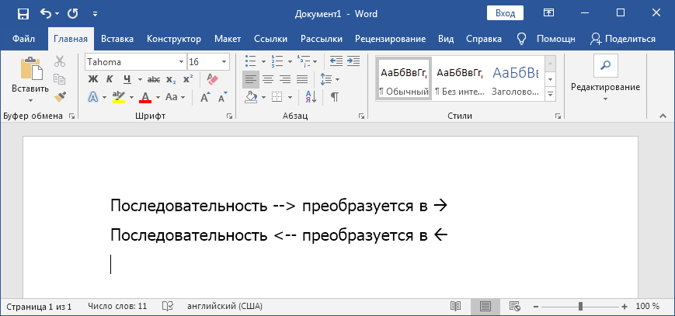
Task: Expand the font size 16 dropdown
Action: pyautogui.click(x=224, y=61)
